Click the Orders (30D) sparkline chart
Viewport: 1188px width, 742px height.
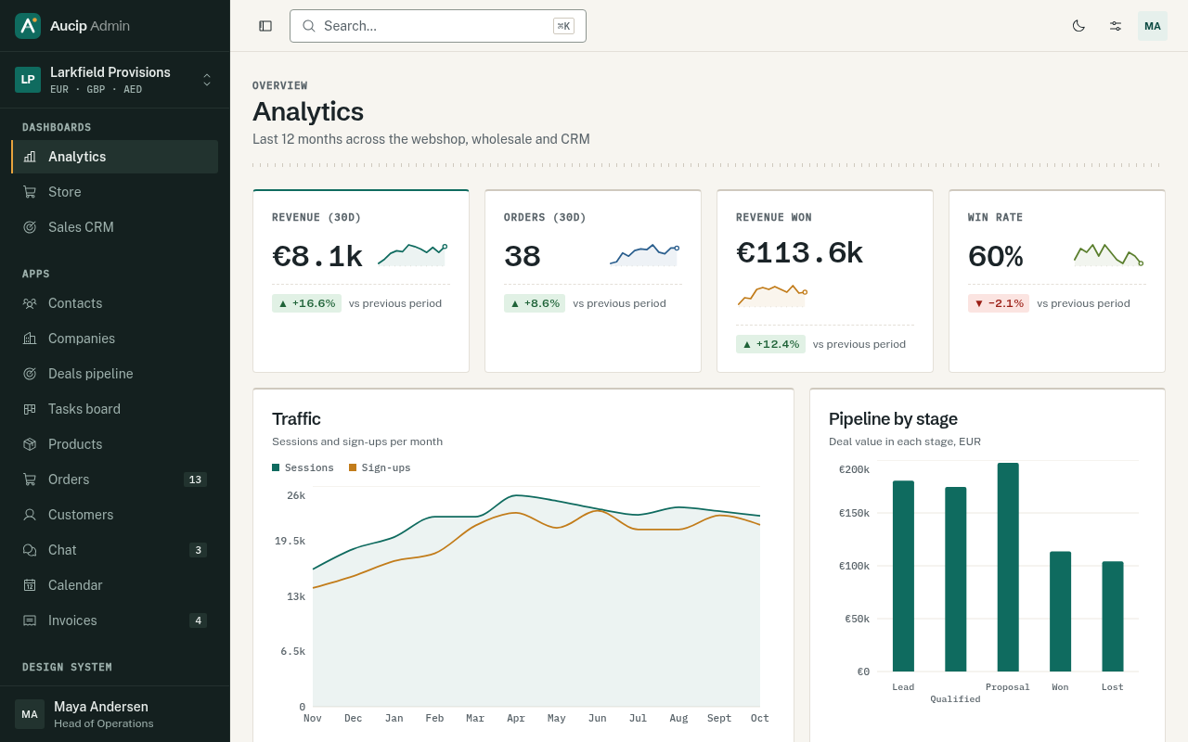pos(644,255)
